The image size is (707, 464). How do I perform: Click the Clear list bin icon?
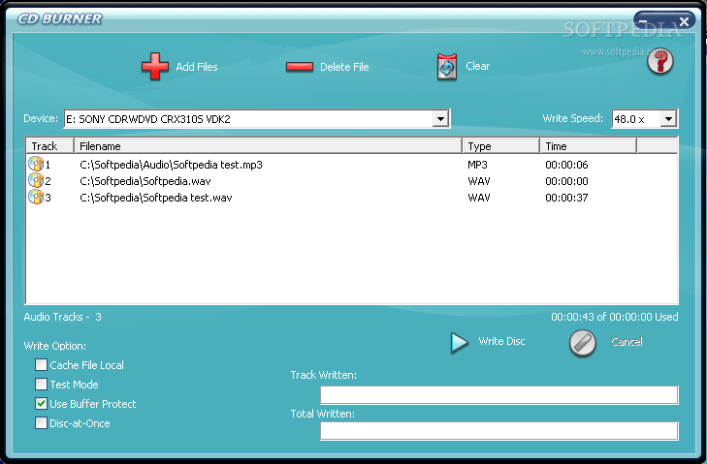tap(447, 67)
